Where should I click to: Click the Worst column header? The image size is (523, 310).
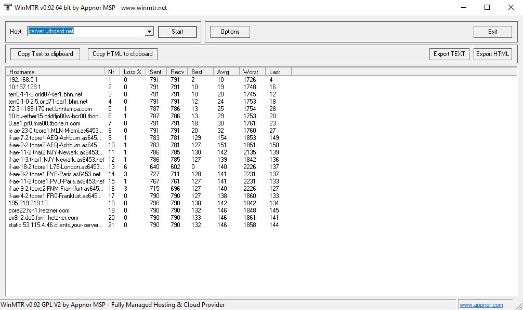[252, 72]
